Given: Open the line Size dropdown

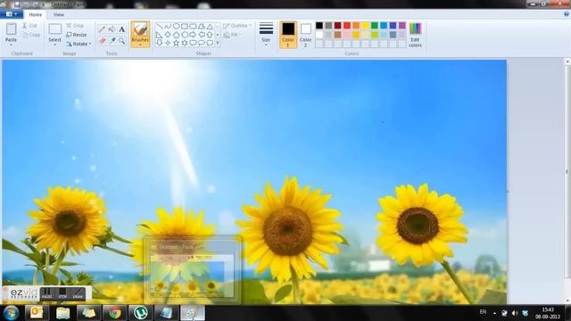Looking at the screenshot, I should tap(266, 34).
